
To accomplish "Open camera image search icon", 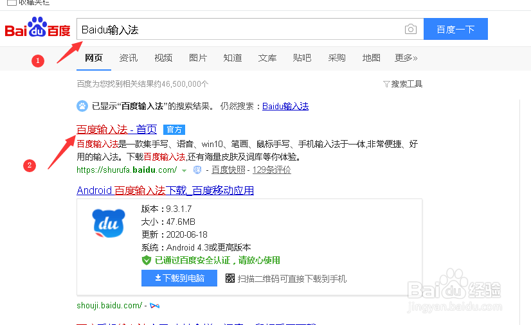I will pyautogui.click(x=410, y=30).
